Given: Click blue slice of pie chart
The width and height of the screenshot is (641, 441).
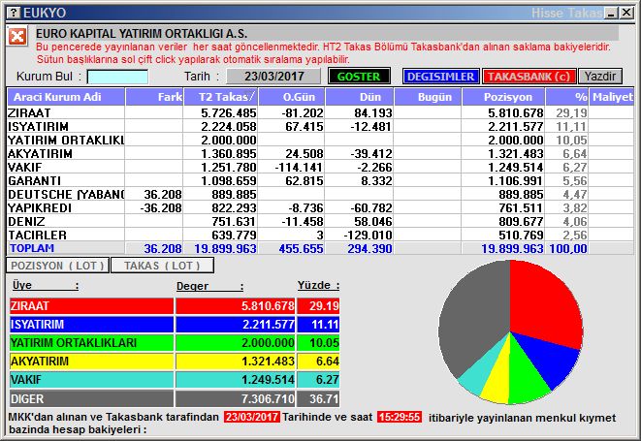Looking at the screenshot, I should [x=552, y=360].
